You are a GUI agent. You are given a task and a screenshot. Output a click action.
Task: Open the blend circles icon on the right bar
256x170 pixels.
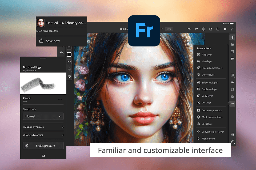pyautogui.click(x=232, y=97)
